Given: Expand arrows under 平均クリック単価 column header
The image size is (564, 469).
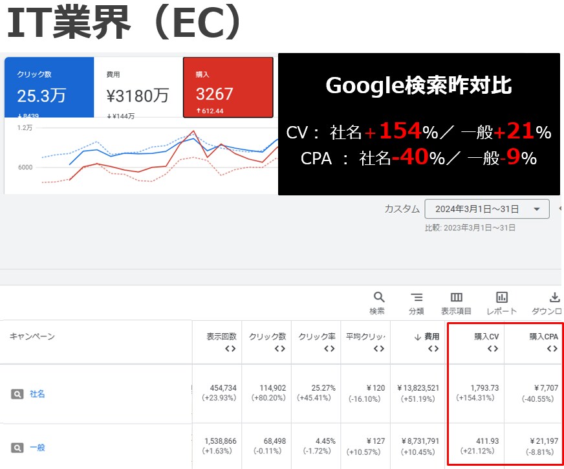Looking at the screenshot, I should [x=379, y=349].
